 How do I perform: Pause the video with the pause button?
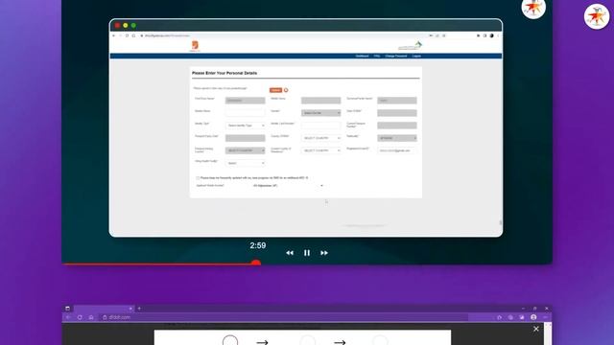(x=307, y=253)
